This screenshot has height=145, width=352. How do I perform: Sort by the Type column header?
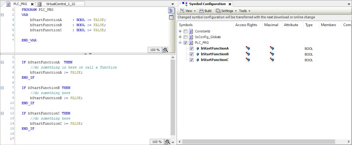pyautogui.click(x=309, y=25)
